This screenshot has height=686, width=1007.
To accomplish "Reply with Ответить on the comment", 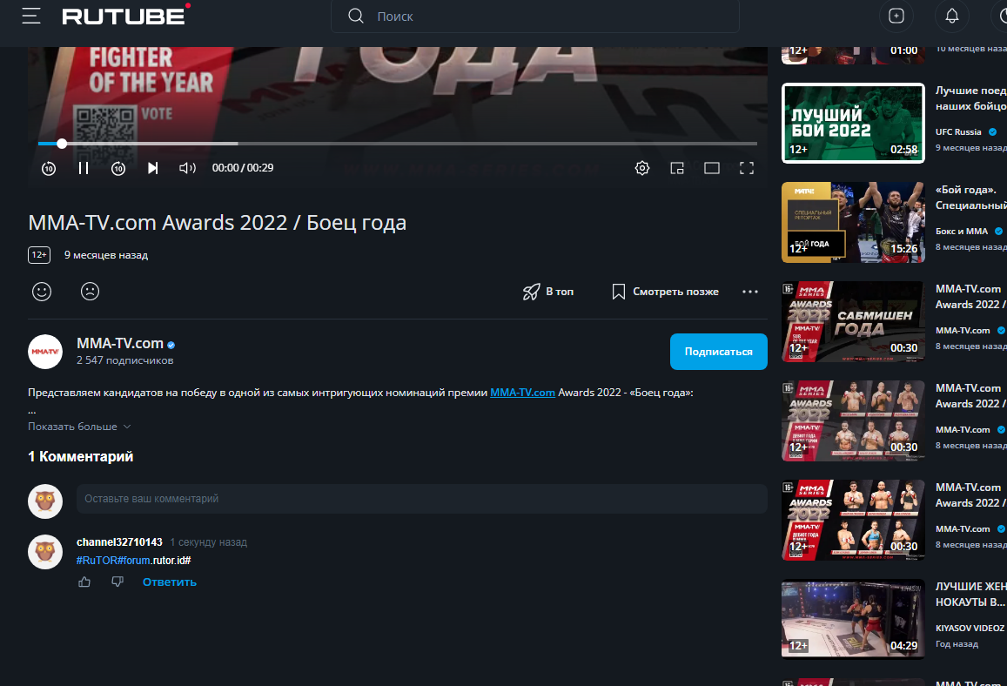I will 170,582.
